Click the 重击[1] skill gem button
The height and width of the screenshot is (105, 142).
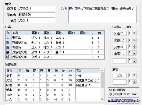[120, 53]
